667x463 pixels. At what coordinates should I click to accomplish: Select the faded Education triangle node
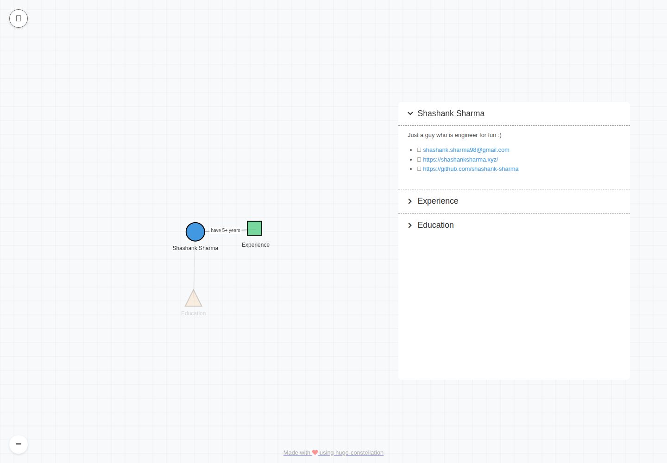pos(194,299)
